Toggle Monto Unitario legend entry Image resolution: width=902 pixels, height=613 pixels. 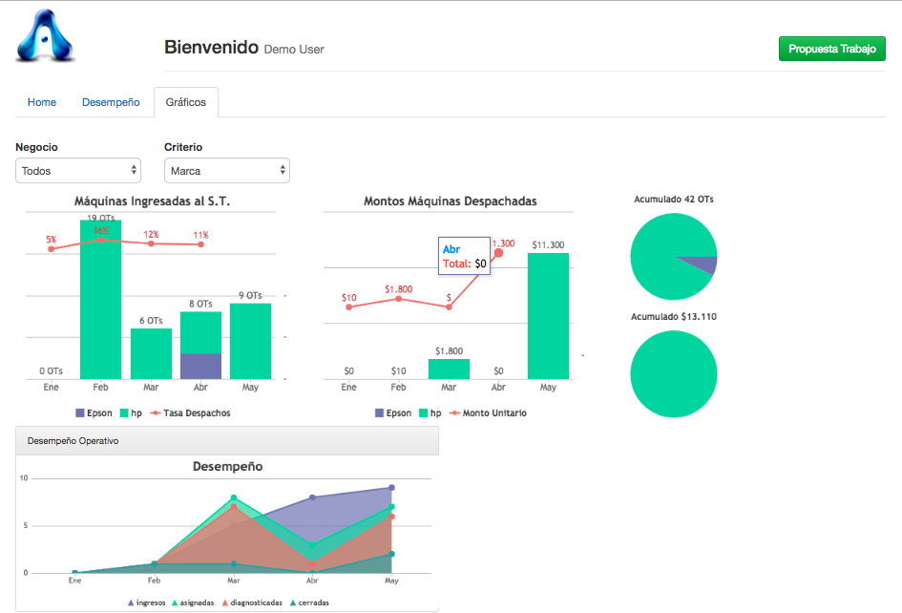click(x=489, y=413)
